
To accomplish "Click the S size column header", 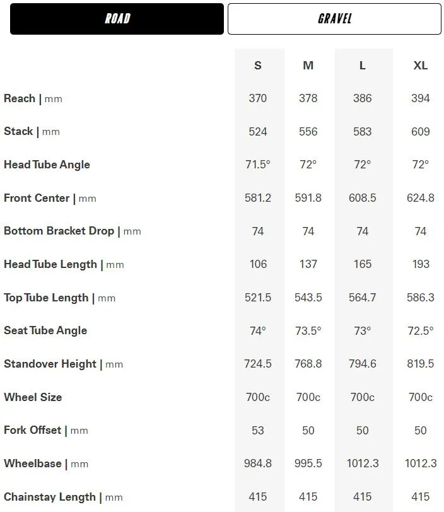I will [258, 66].
